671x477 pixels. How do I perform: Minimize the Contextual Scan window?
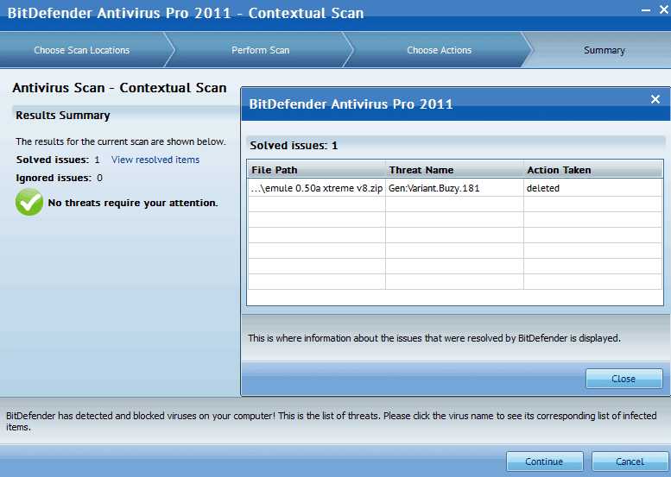tap(646, 10)
